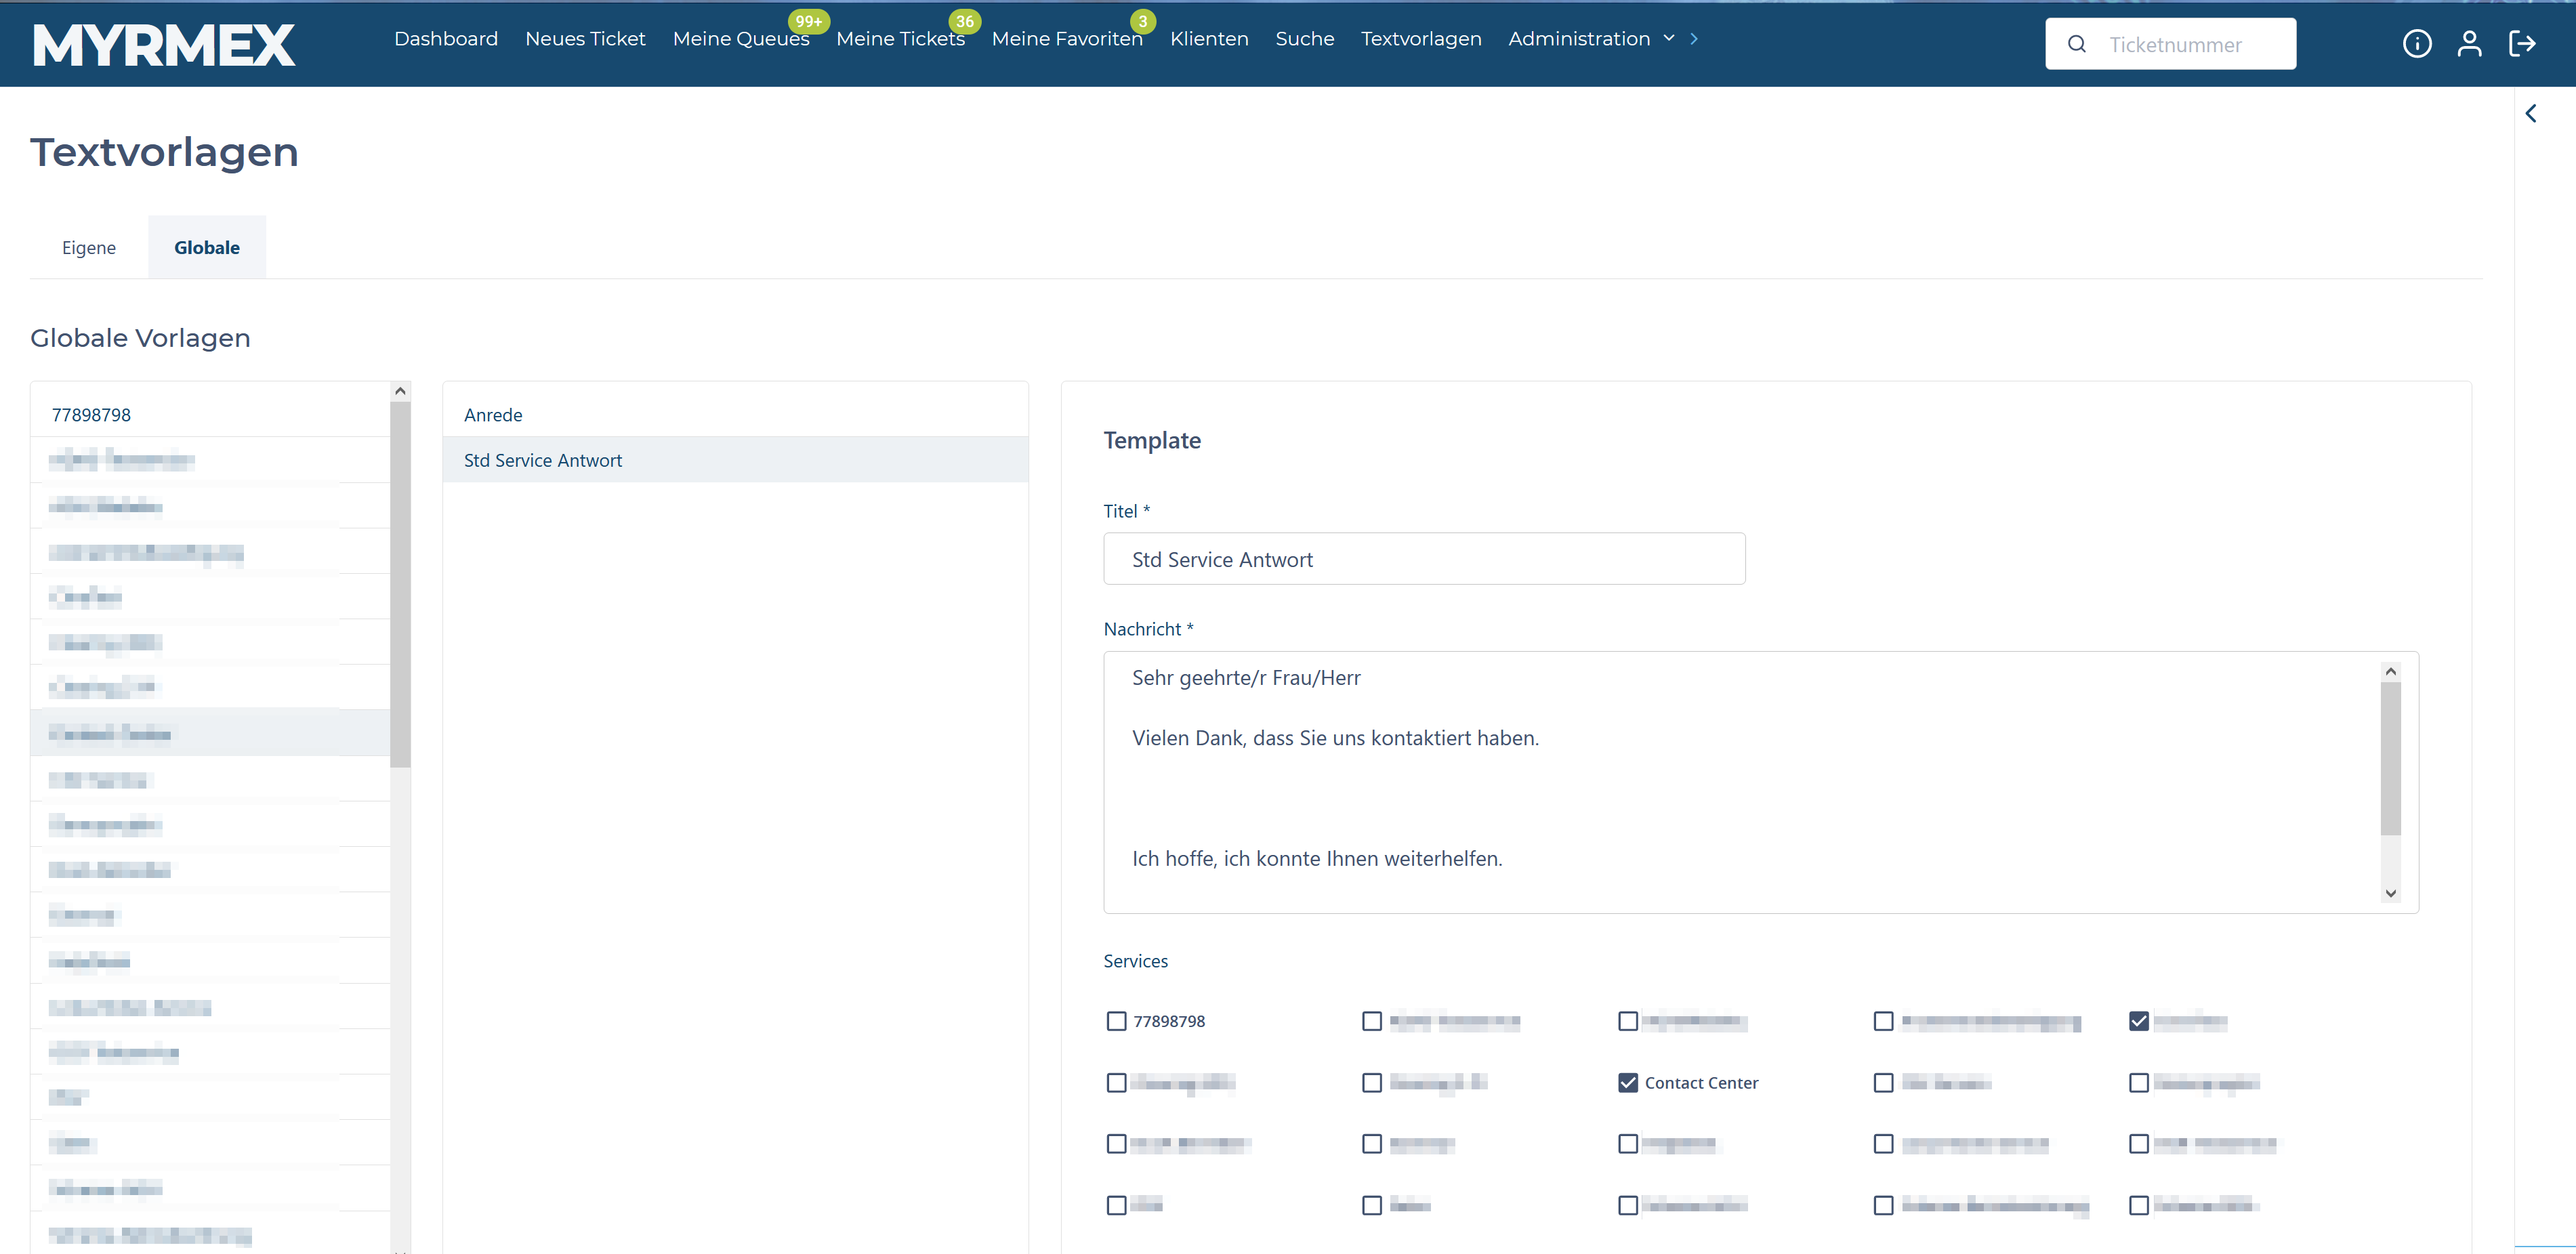Click the search magnifier icon
Screen dimensions: 2576x1254
click(2077, 44)
